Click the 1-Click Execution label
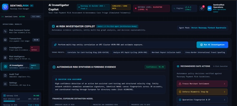 (x=220, y=66)
